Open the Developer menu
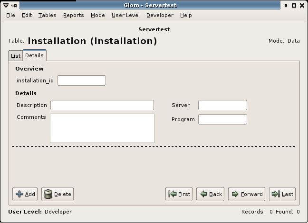Viewport: 308px width, 223px height. click(x=160, y=15)
